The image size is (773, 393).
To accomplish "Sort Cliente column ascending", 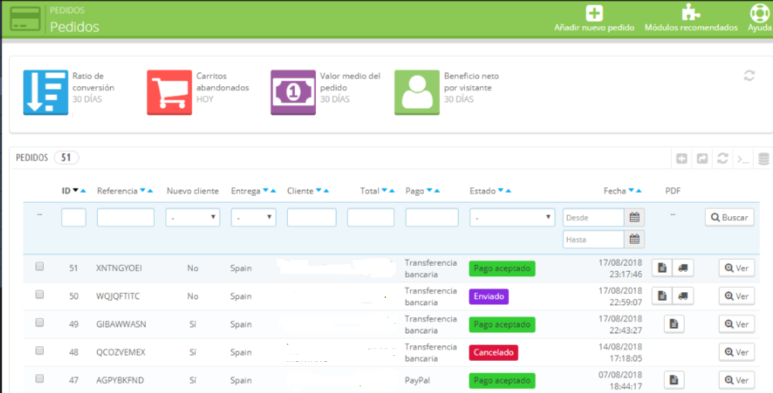I will 326,190.
